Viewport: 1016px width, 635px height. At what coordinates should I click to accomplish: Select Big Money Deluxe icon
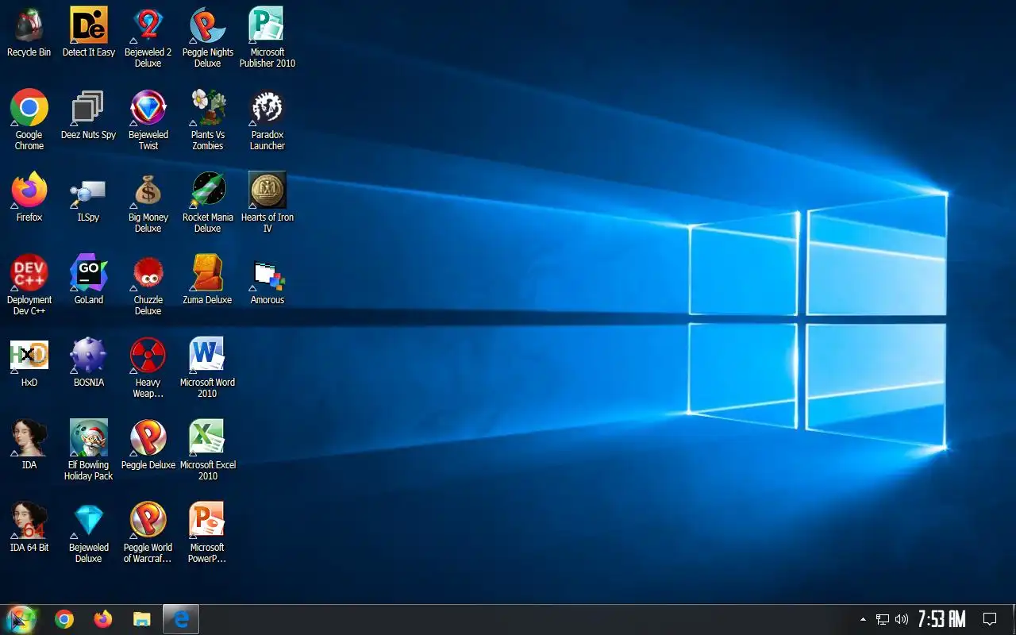148,203
